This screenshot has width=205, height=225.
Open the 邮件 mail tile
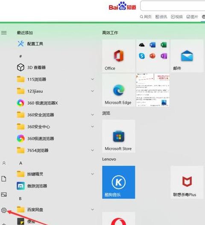click(187, 56)
